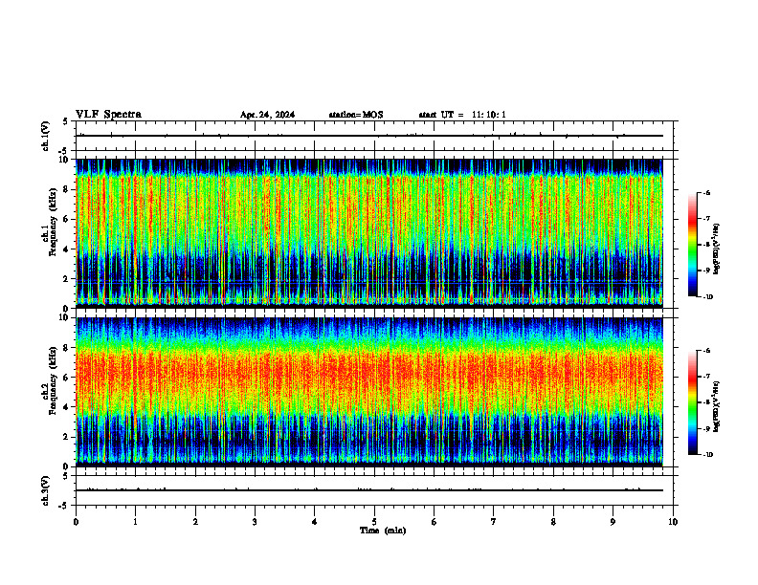This screenshot has height=585, width=758.
Task: Click the "Time (min)" axis title
Action: 383,531
